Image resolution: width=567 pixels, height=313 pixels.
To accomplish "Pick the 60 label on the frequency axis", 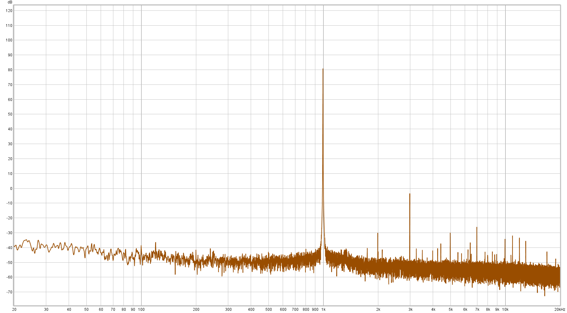I will [x=101, y=310].
